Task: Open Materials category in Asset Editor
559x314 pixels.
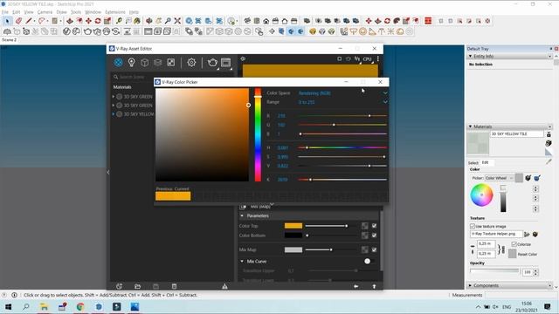Action: tap(119, 63)
